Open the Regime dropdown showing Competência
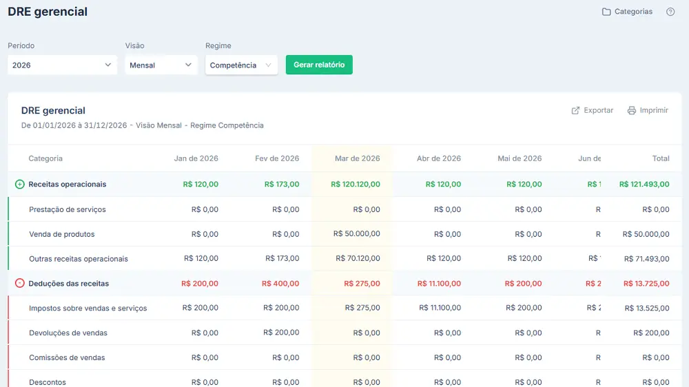This screenshot has width=689, height=387. click(x=241, y=65)
